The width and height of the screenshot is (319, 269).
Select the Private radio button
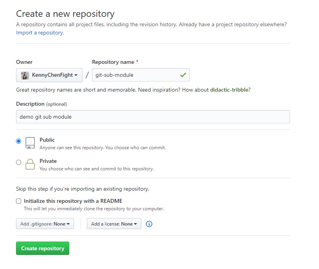[18, 162]
